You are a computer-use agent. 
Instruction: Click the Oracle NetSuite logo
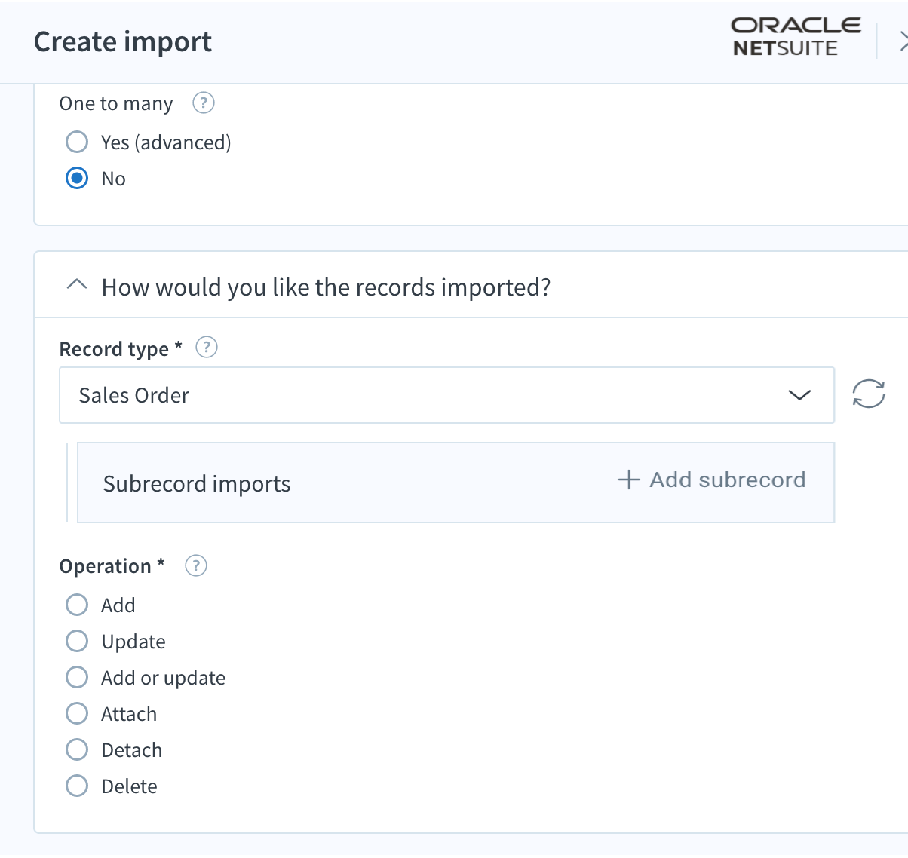[x=794, y=35]
